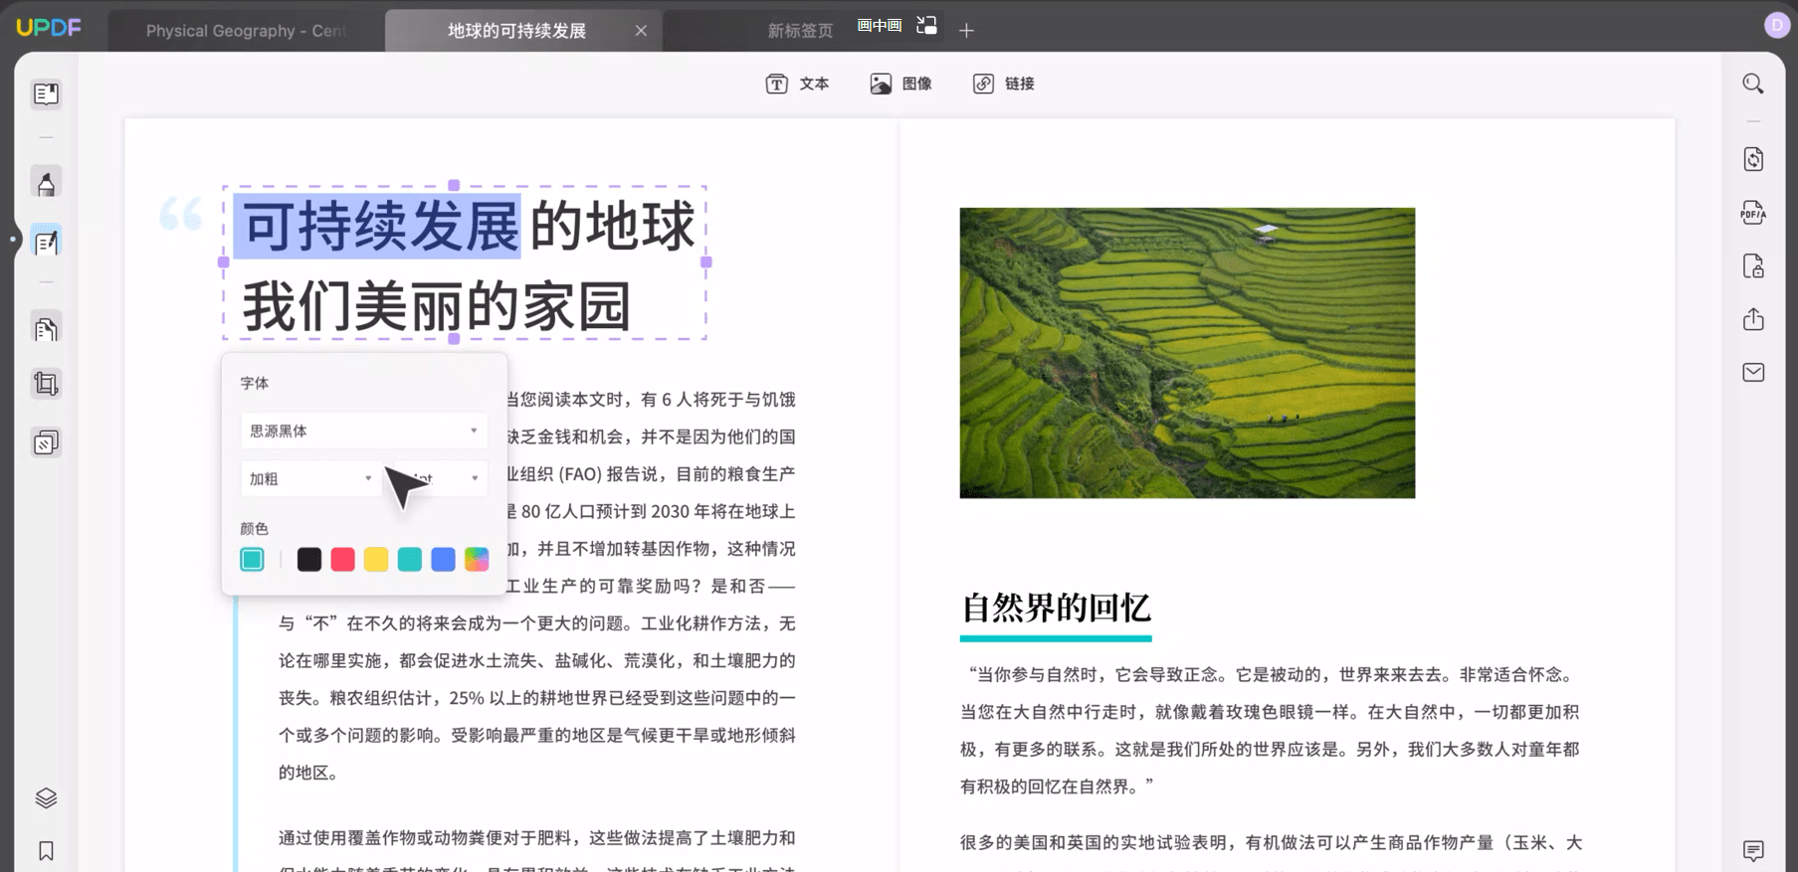Open the protect PDF lock icon
Viewport: 1798px width, 872px height.
coord(1753,266)
